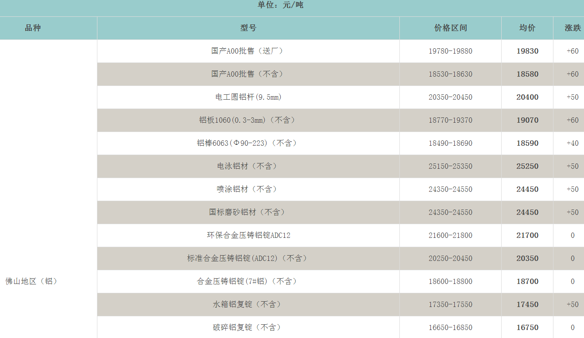Click average price 18700

click(527, 281)
